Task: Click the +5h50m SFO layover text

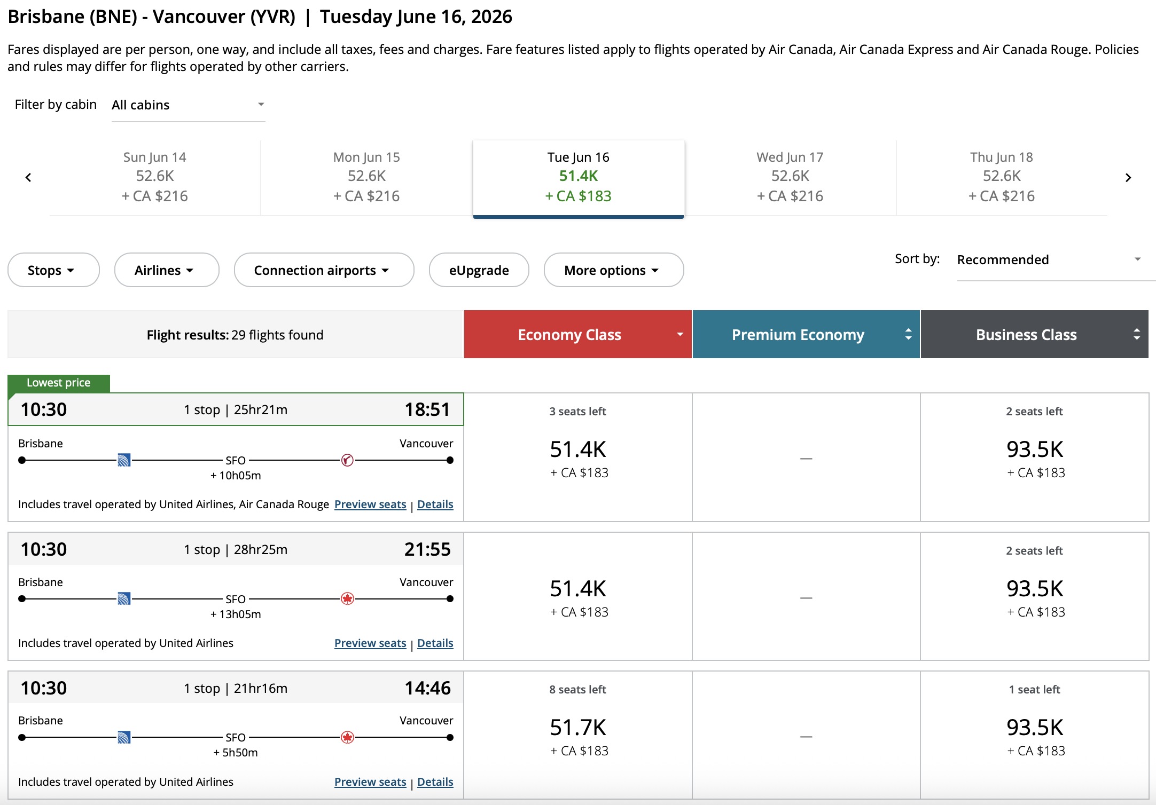Action: (236, 753)
